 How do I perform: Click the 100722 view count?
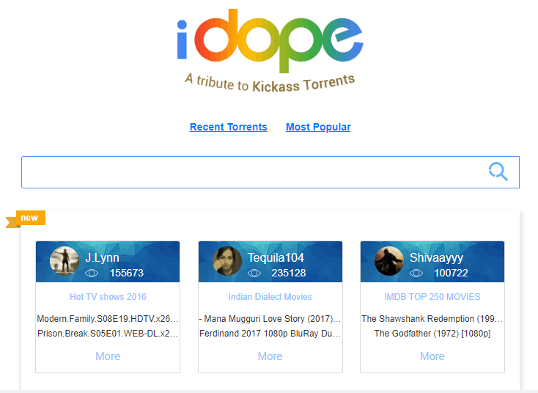(x=452, y=273)
